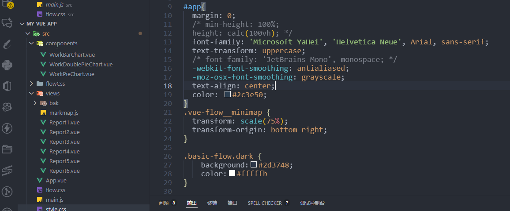The height and width of the screenshot is (211, 510).
Task: Open color picker for #fffffb swatch
Action: (x=232, y=173)
